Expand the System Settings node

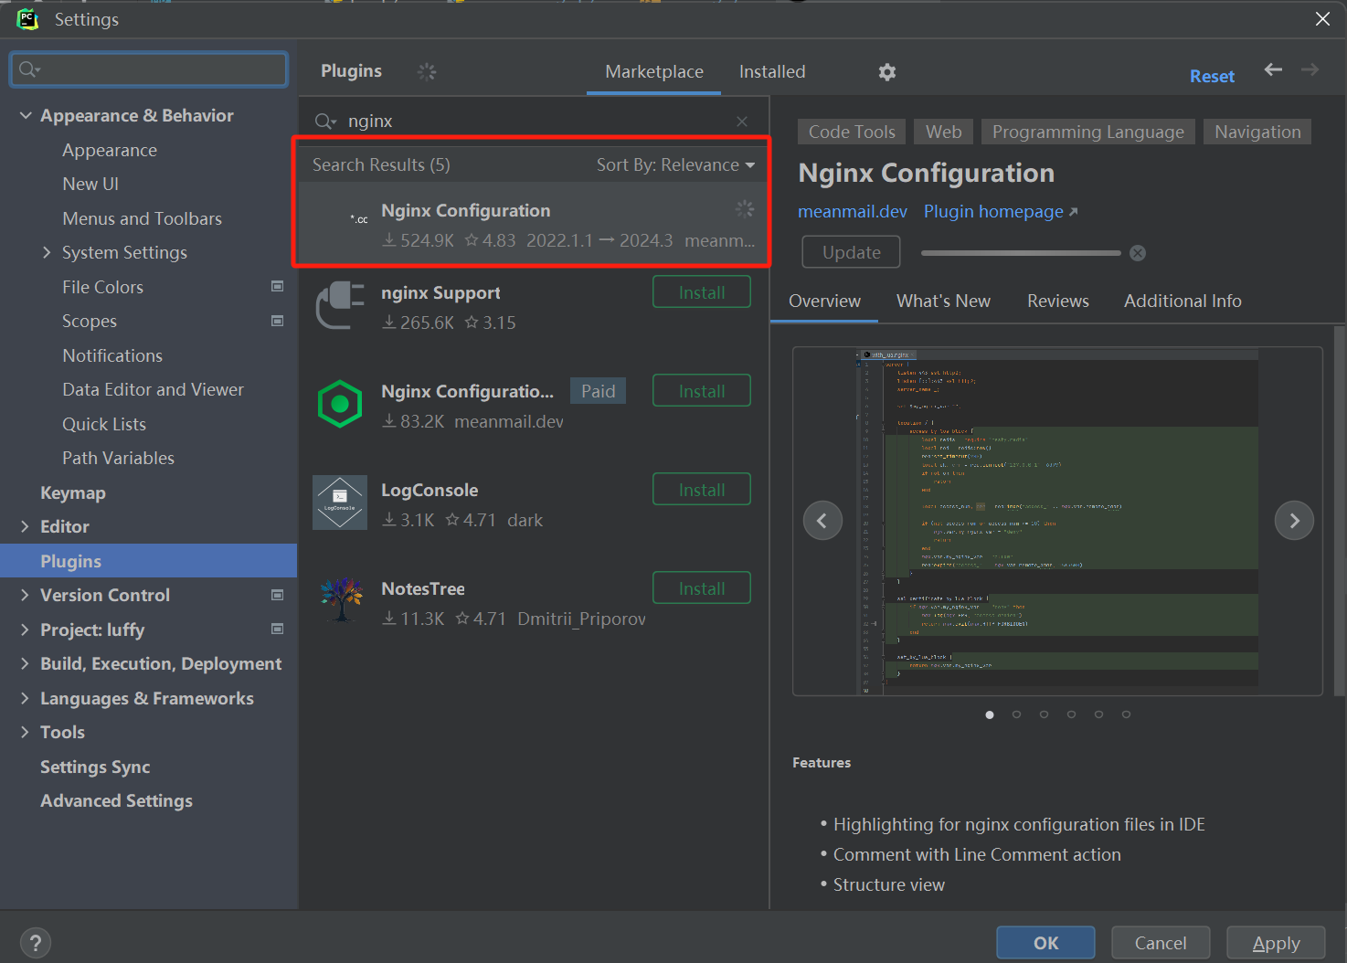pos(47,252)
